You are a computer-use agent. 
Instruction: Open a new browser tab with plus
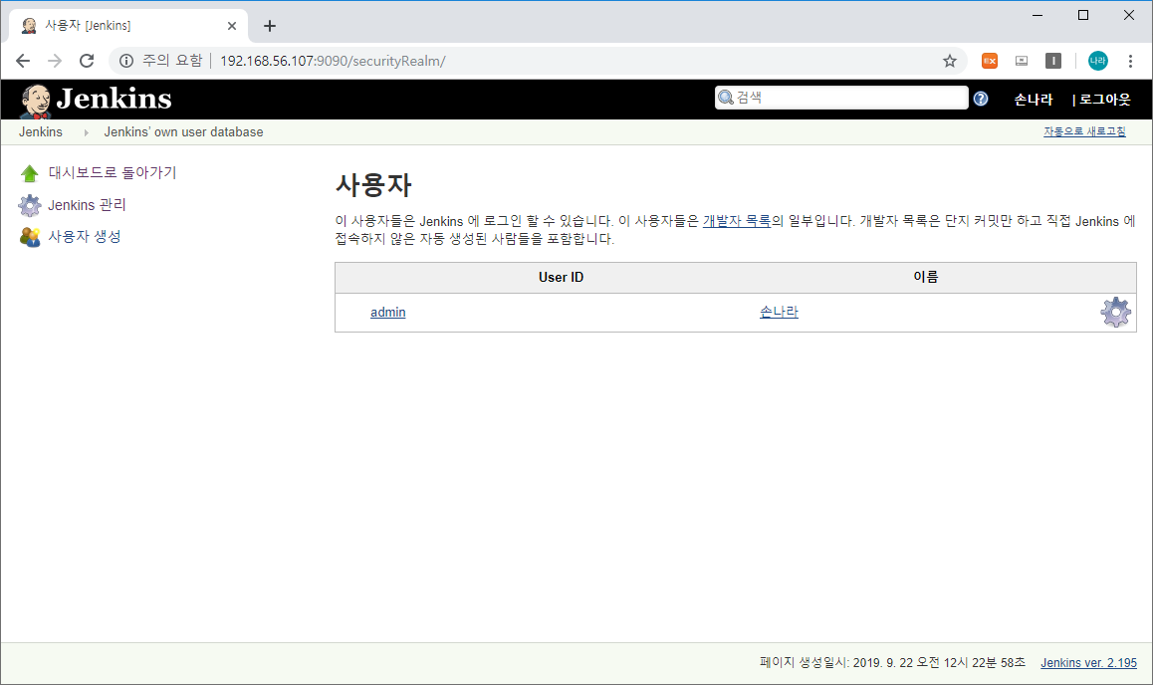coord(270,26)
